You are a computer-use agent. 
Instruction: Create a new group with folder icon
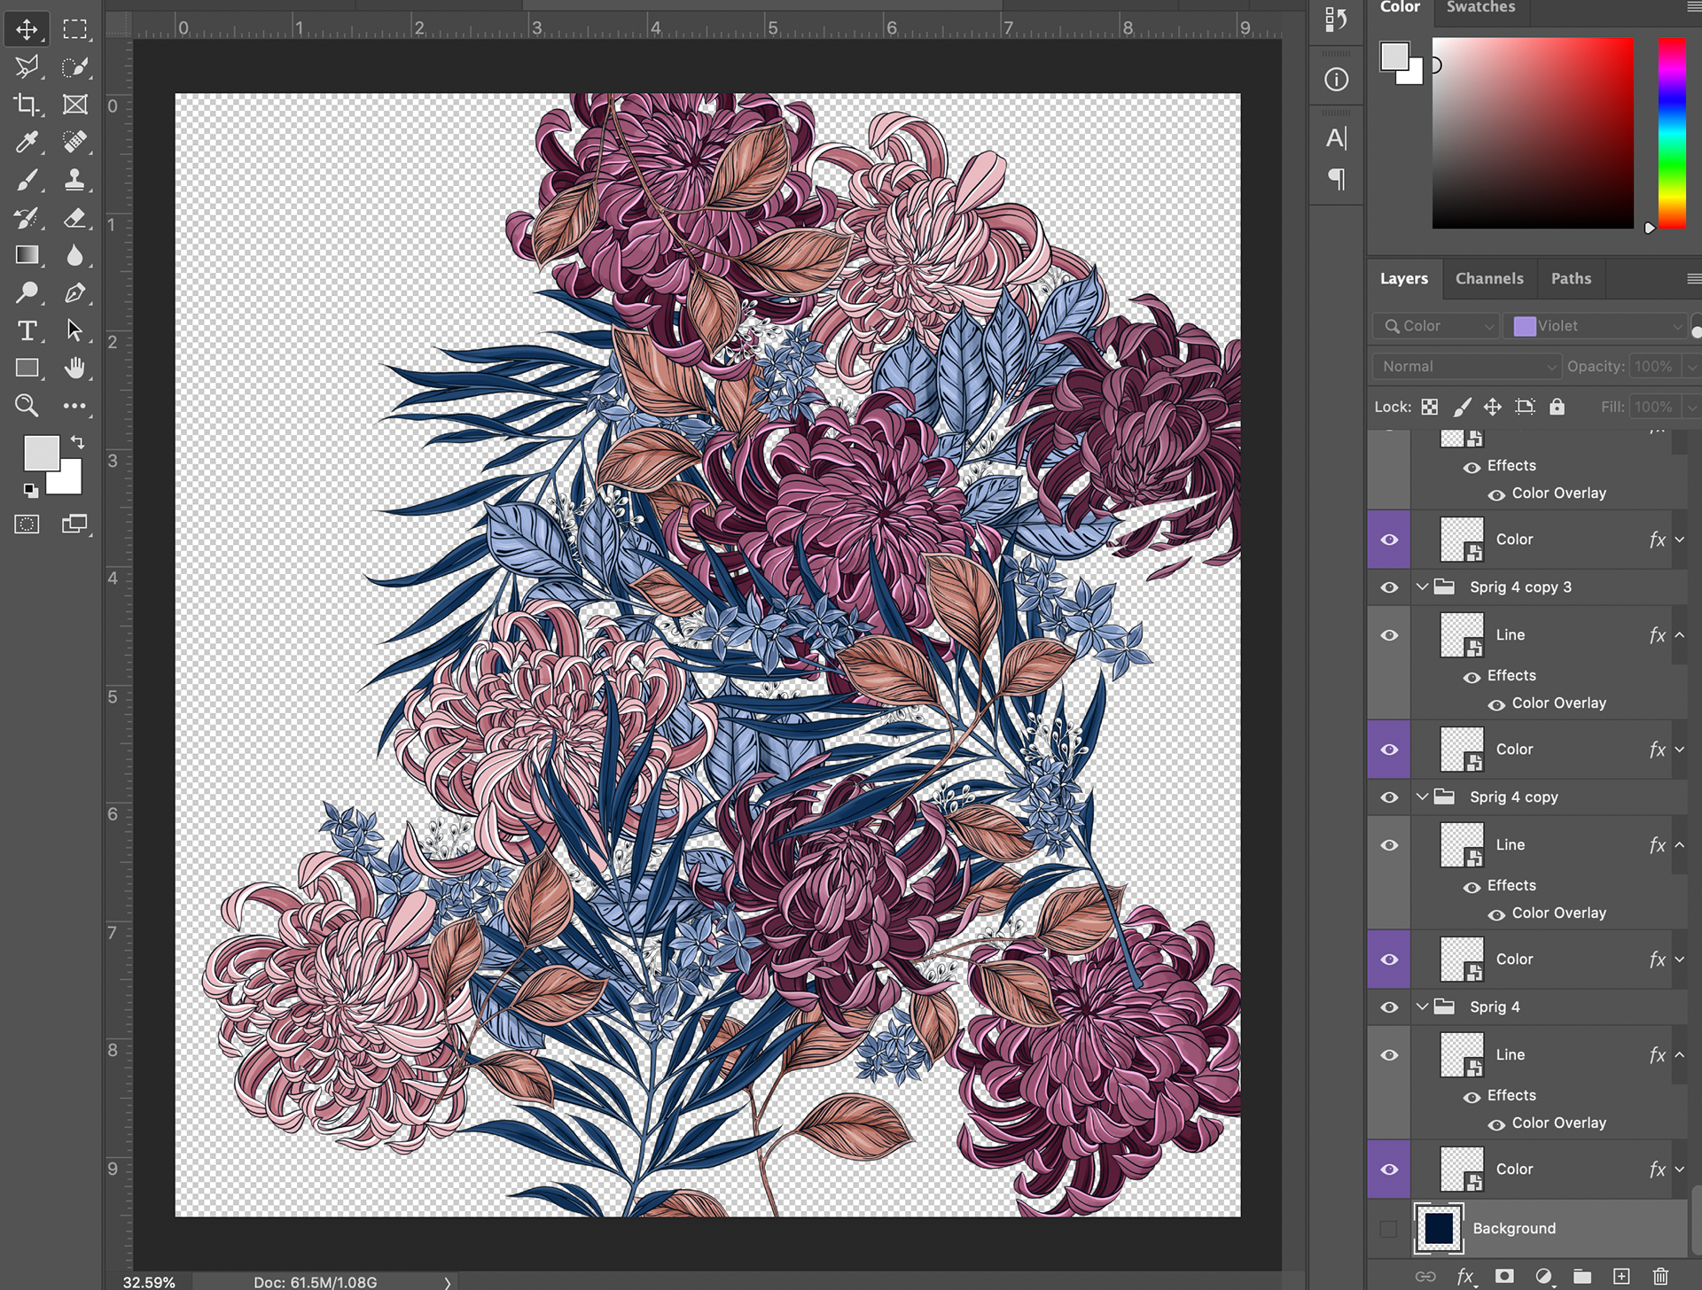coord(1582,1276)
